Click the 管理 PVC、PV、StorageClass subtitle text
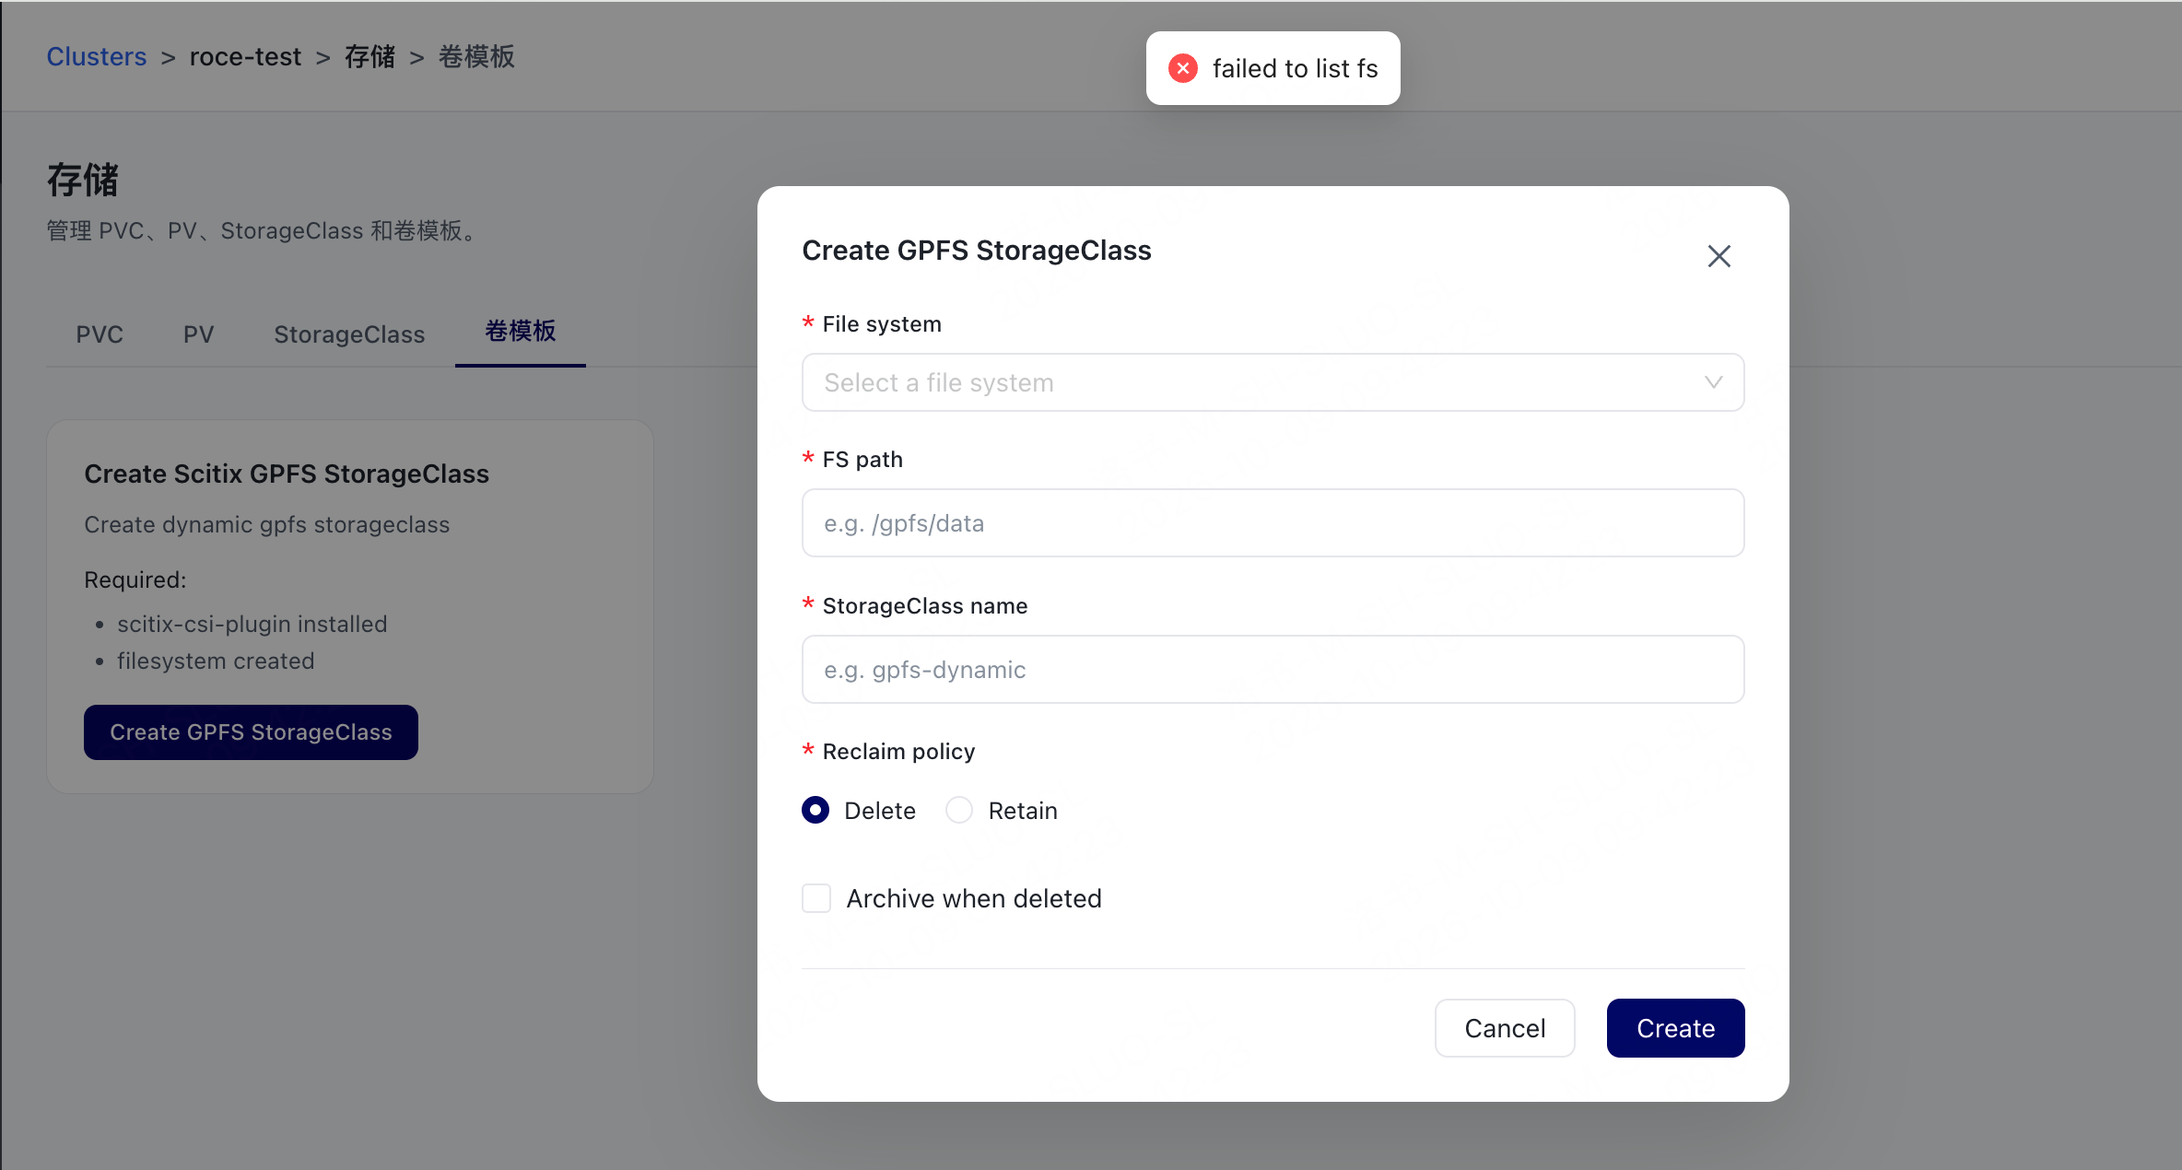This screenshot has width=2182, height=1170. click(x=264, y=230)
